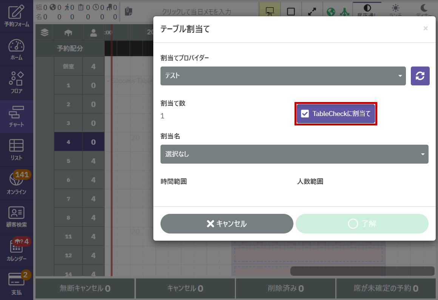
Task: Expand the 割当名 dropdown
Action: coord(294,154)
